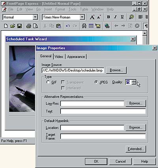Go forward with the right arrow icon

coord(123,26)
